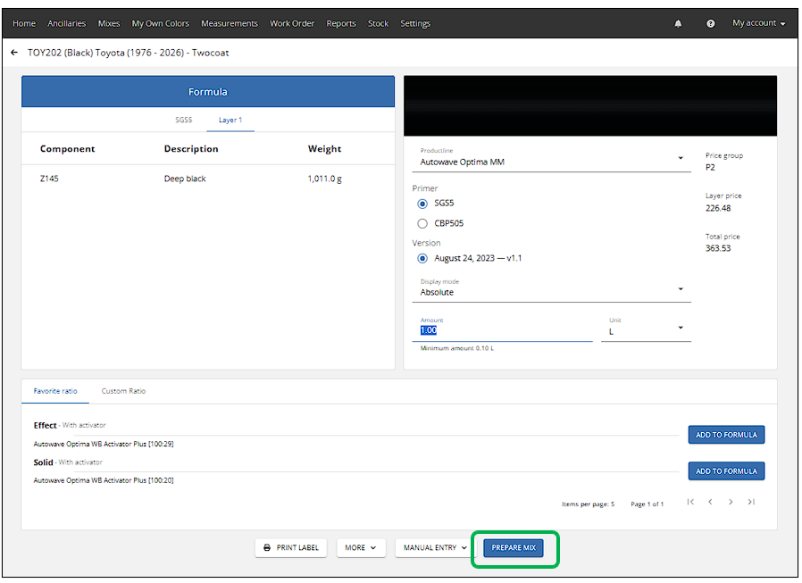The width and height of the screenshot is (802, 583).
Task: Open the Productline dropdown
Action: coord(551,159)
